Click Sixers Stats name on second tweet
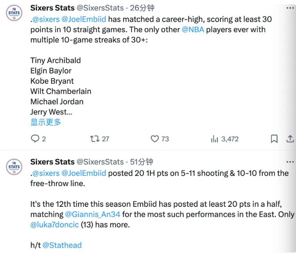The image size is (296, 253). tap(52, 162)
